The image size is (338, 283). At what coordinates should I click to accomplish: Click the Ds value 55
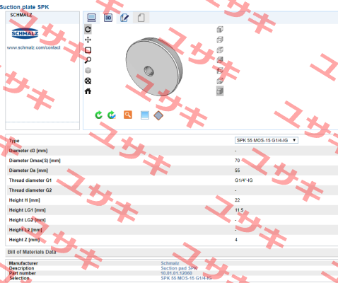point(237,171)
